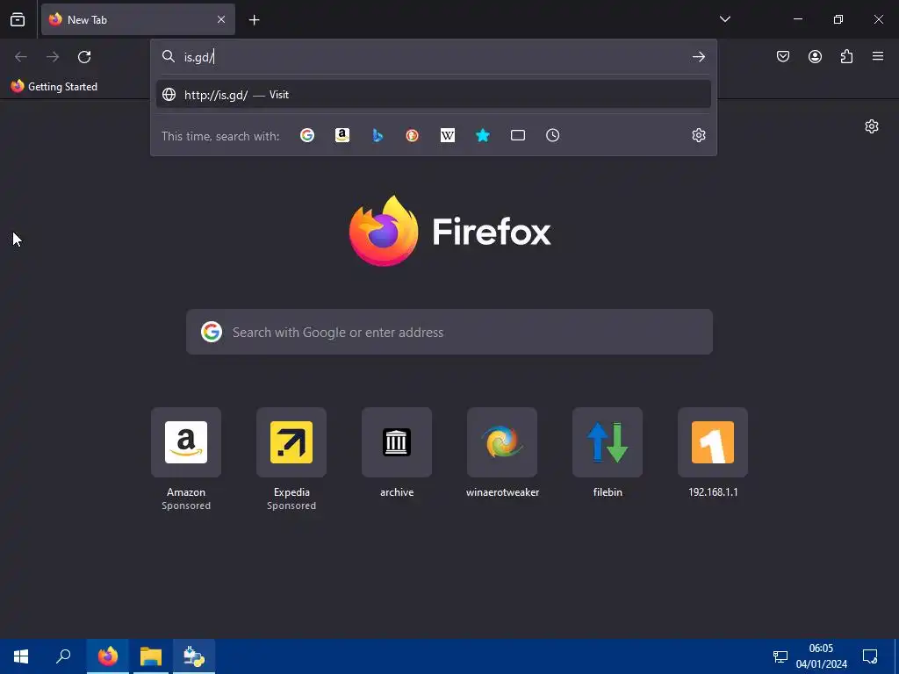This screenshot has height=674, width=899.
Task: Open the Windows Start menu
Action: (21, 656)
